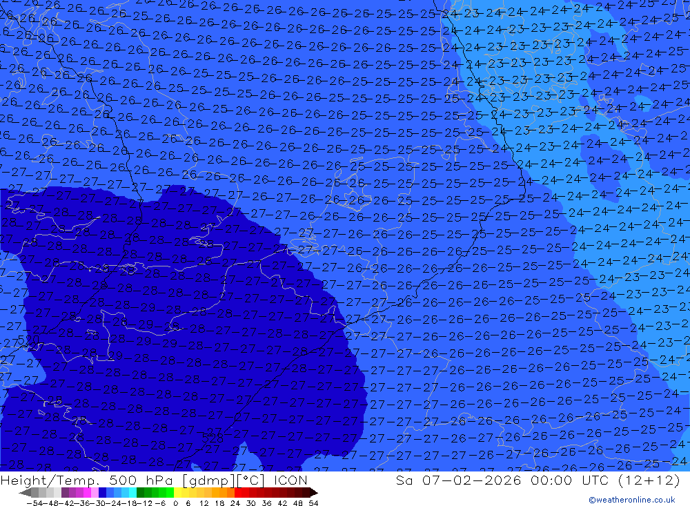Image resolution: width=690 pixels, height=506 pixels.
Task: Pick the dark green -12 legend swatch
Action: coord(140,493)
